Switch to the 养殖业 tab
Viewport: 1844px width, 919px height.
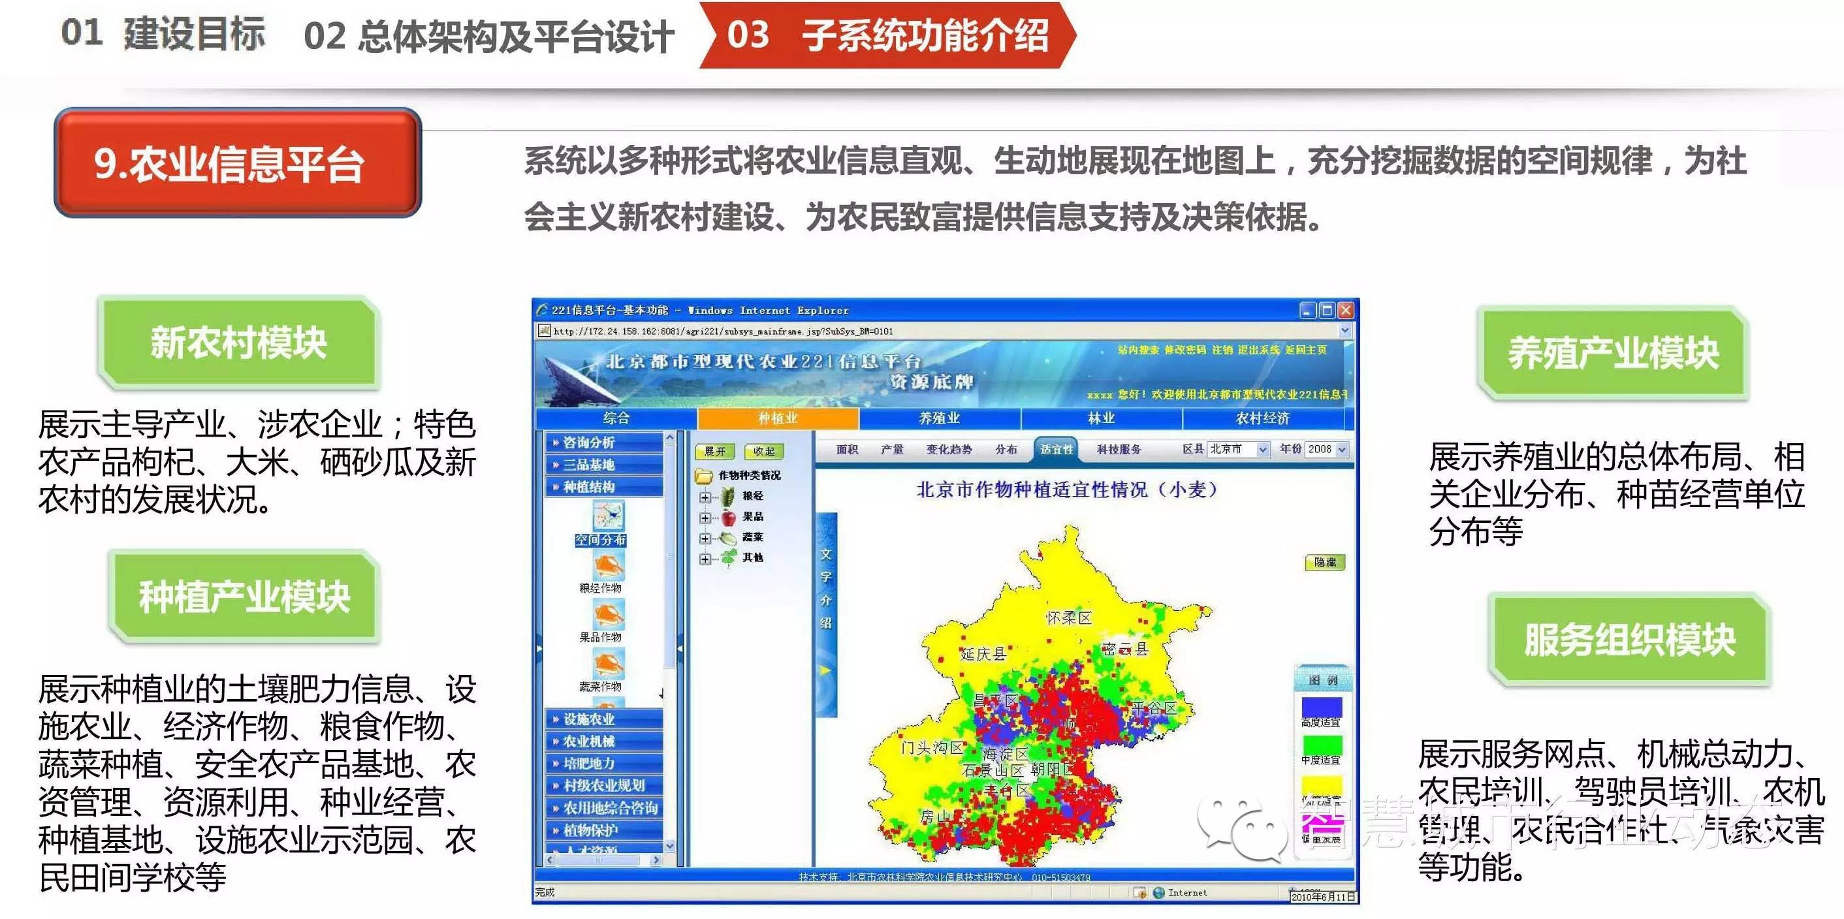[938, 418]
